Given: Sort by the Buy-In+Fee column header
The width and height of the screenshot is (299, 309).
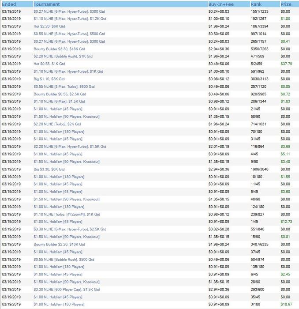Looking at the screenshot, I should pos(229,4).
